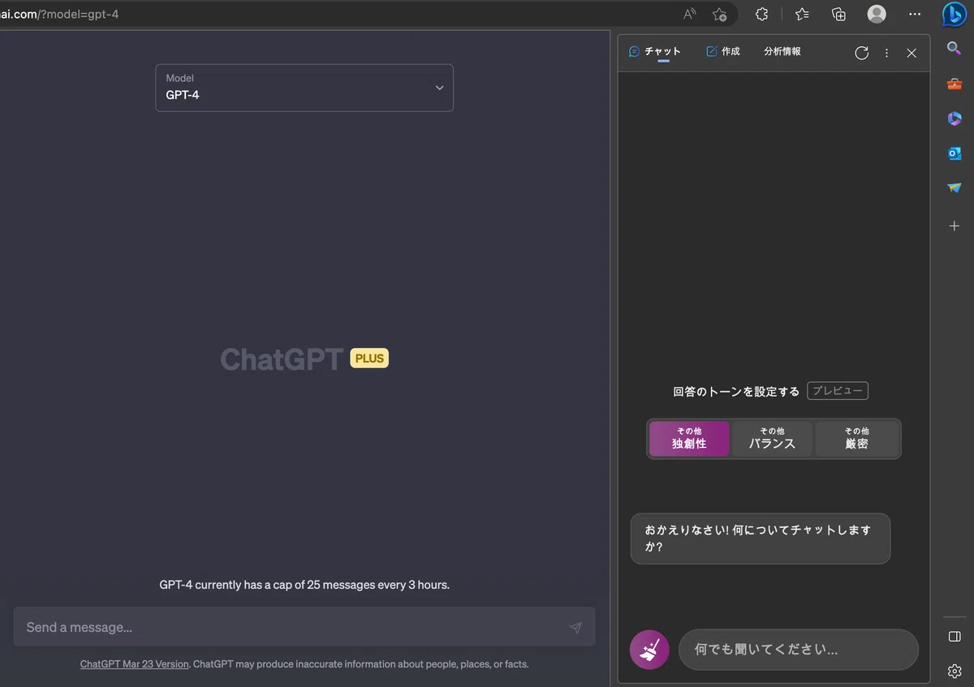Add this page to favorites star icon
This screenshot has width=974, height=687.
(719, 14)
